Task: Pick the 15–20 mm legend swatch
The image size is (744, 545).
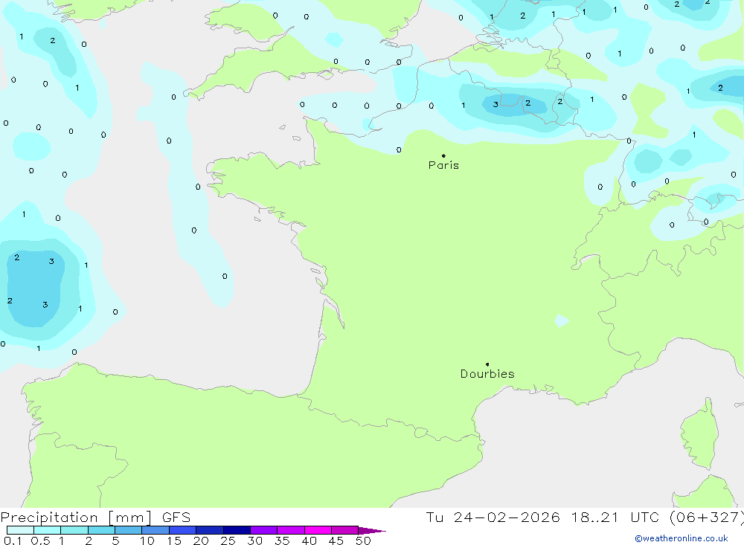Action: (x=183, y=530)
